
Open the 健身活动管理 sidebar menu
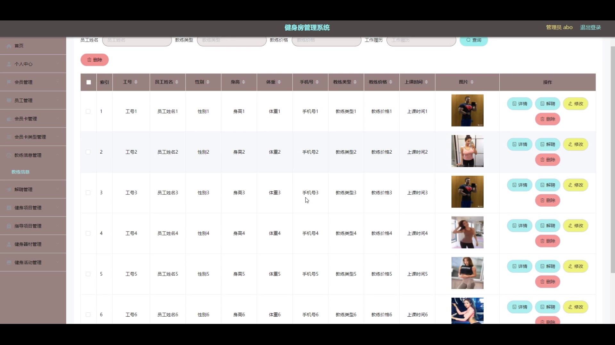pyautogui.click(x=33, y=262)
